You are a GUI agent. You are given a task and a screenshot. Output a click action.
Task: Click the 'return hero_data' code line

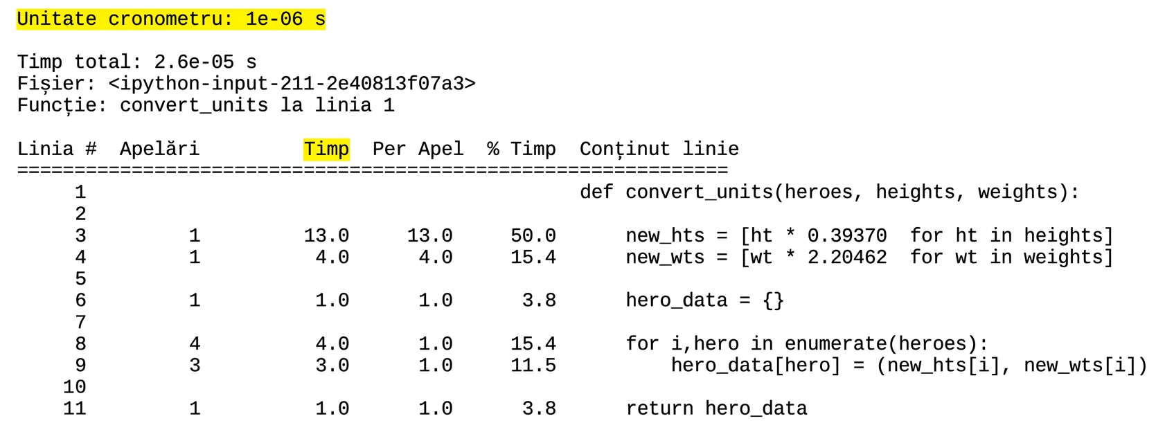pos(716,408)
